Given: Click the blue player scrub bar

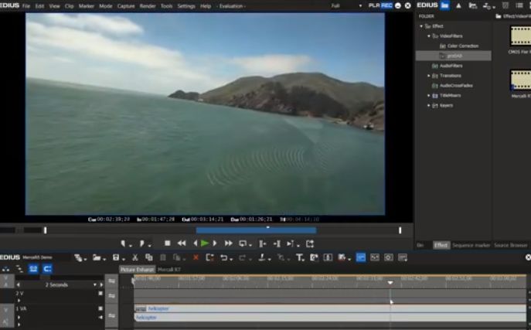Looking at the screenshot, I should [x=256, y=230].
